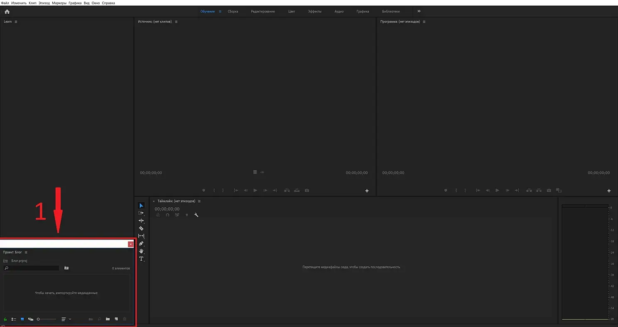
Task: Switch Project panel to Freeform view
Action: (x=31, y=319)
